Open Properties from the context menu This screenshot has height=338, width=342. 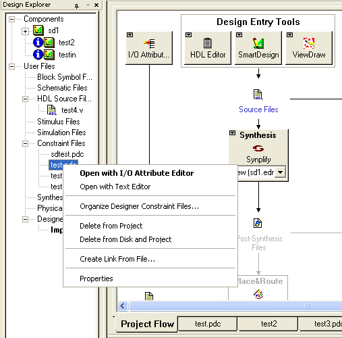click(96, 279)
